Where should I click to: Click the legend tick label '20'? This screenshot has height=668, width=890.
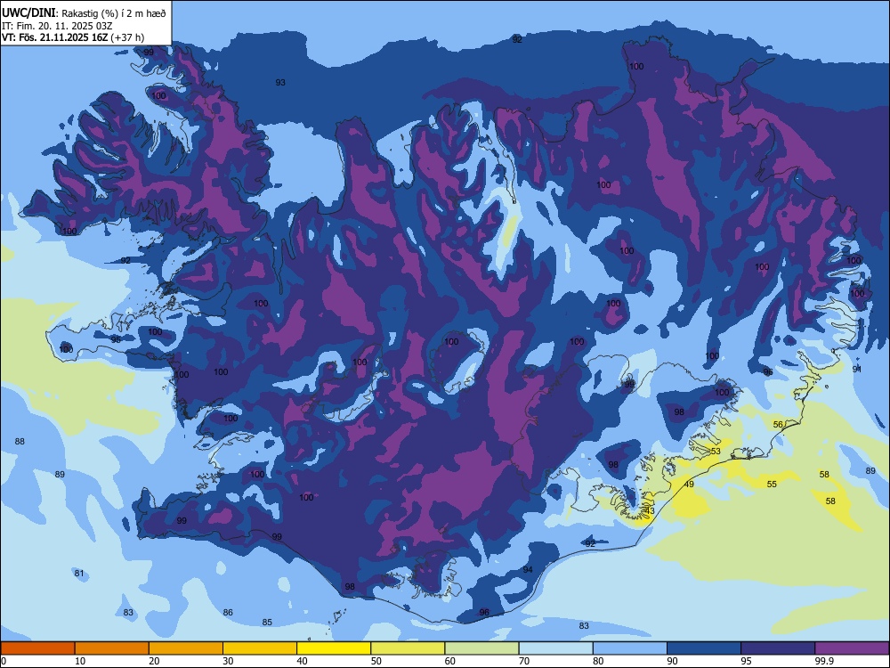pos(154,661)
